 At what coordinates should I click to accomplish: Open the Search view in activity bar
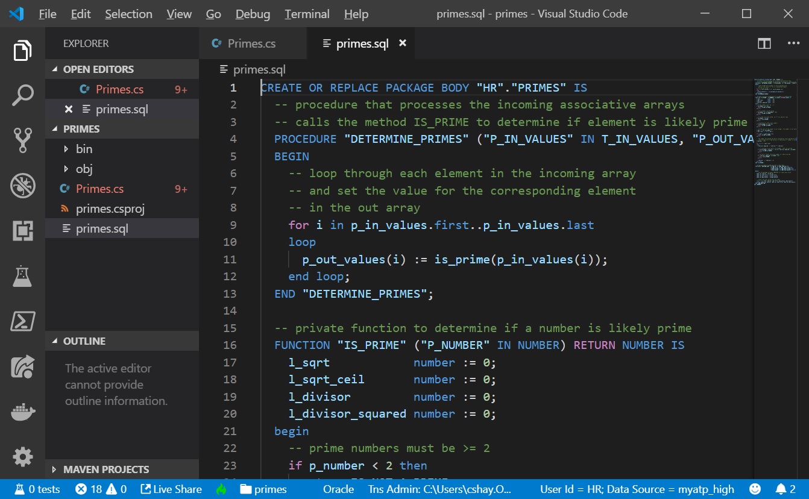click(x=22, y=95)
